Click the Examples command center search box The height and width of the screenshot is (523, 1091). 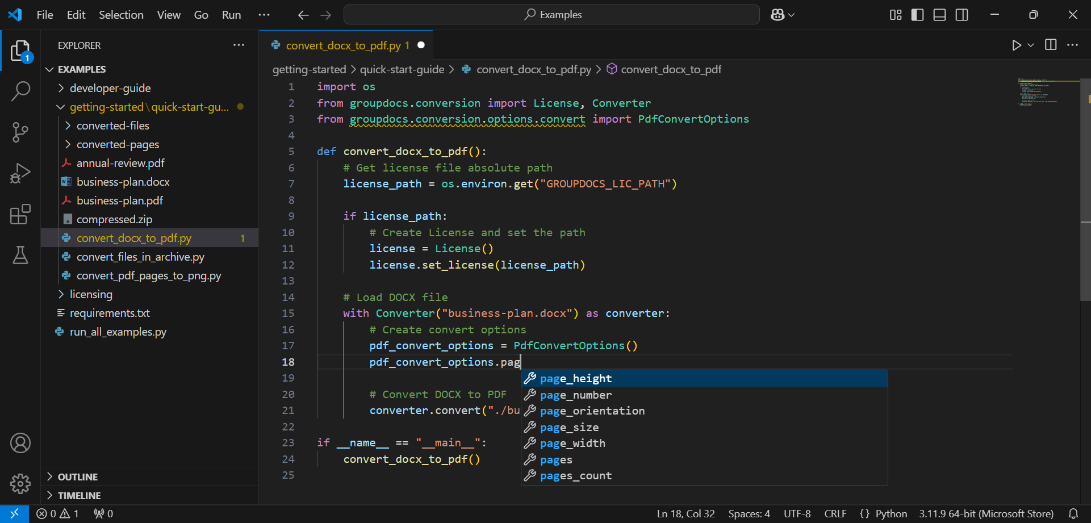551,15
